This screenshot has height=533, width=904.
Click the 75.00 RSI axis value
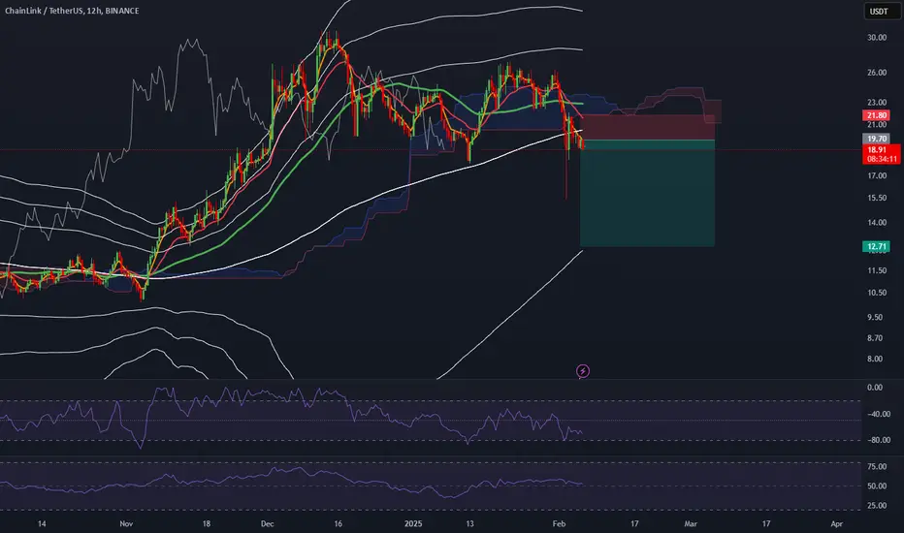pyautogui.click(x=877, y=466)
